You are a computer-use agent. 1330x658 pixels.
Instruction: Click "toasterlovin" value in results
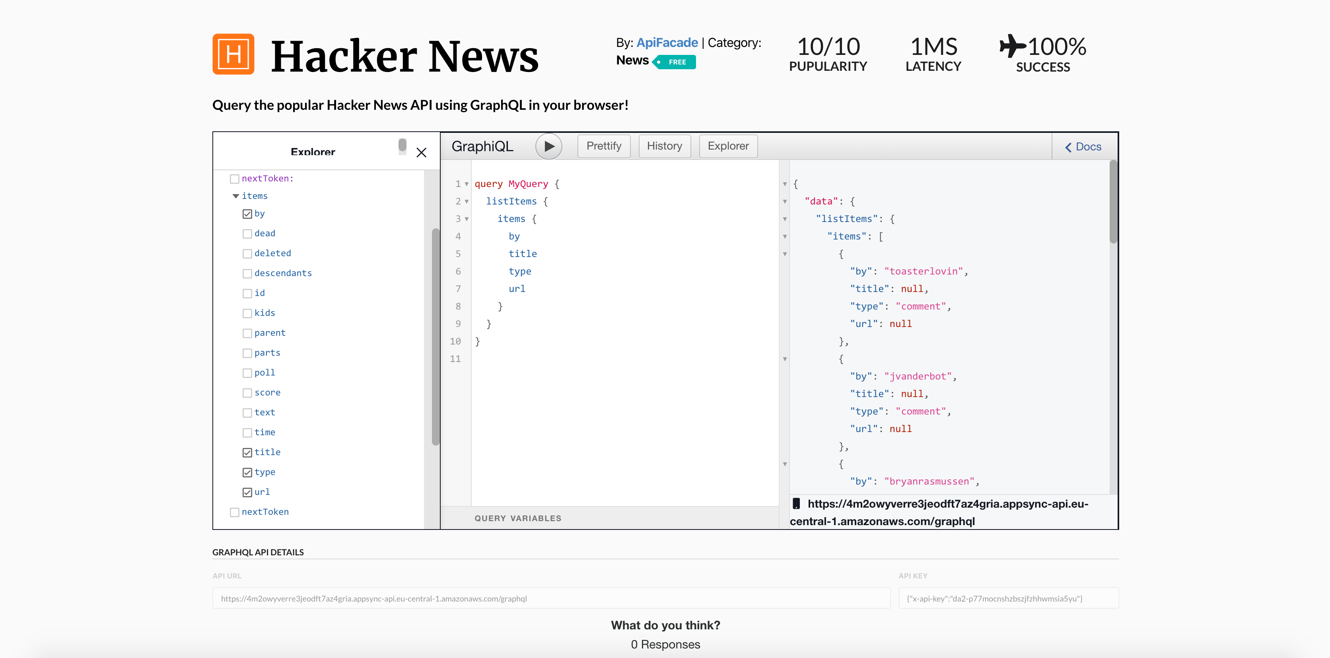point(924,272)
